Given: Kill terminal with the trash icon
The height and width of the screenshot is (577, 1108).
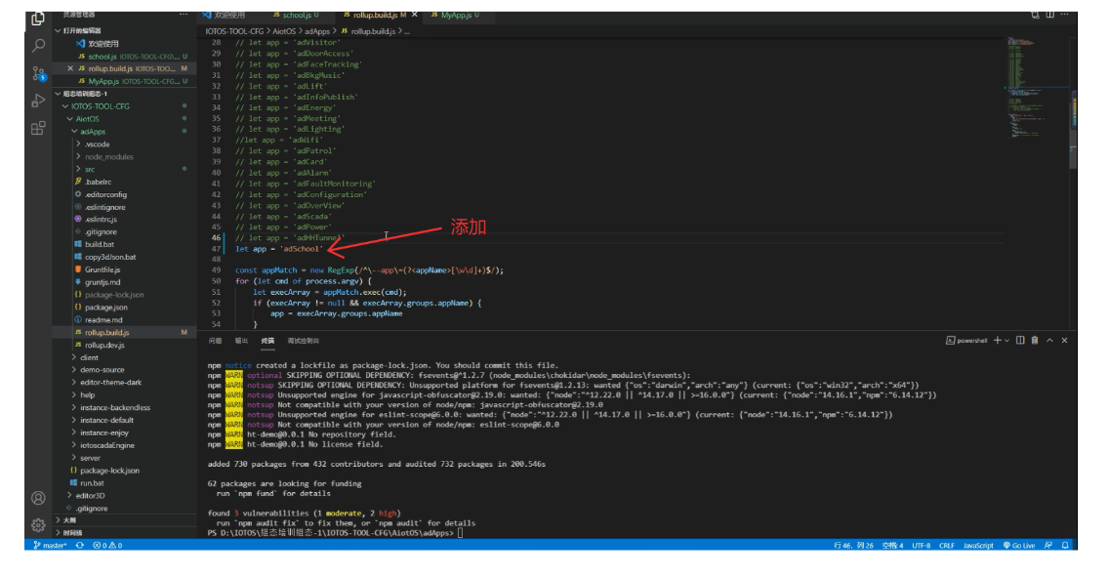Looking at the screenshot, I should click(x=1035, y=340).
